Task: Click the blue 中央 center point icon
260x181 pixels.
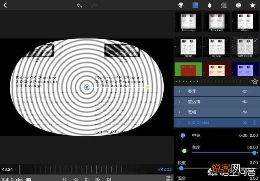Action: [x=182, y=136]
